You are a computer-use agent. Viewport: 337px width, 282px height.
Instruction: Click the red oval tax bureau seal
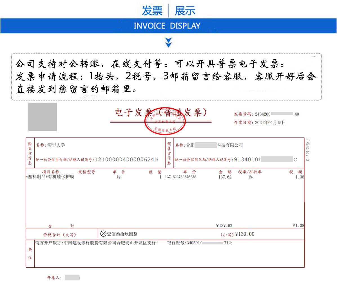coord(165,121)
